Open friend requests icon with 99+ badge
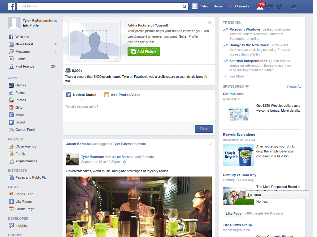The width and height of the screenshot is (317, 237). tap(260, 6)
